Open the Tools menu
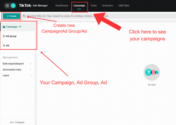This screenshot has width=176, height=125. [x=94, y=6]
